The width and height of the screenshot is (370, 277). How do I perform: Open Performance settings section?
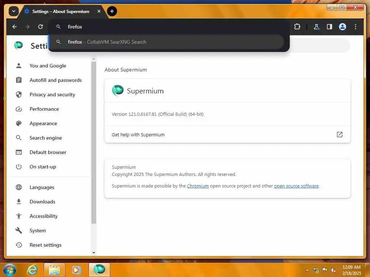(44, 109)
